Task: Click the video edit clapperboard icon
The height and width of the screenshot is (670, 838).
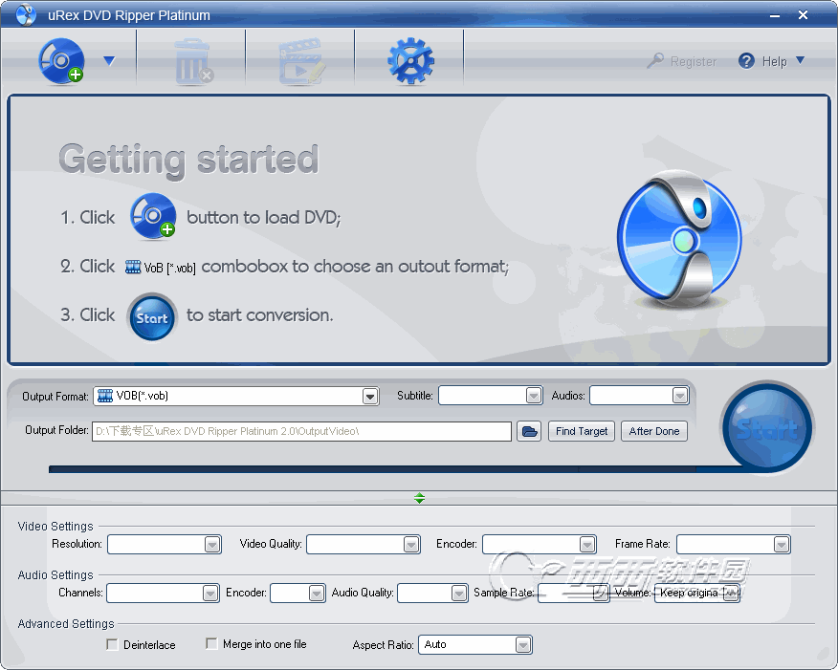Action: tap(301, 62)
